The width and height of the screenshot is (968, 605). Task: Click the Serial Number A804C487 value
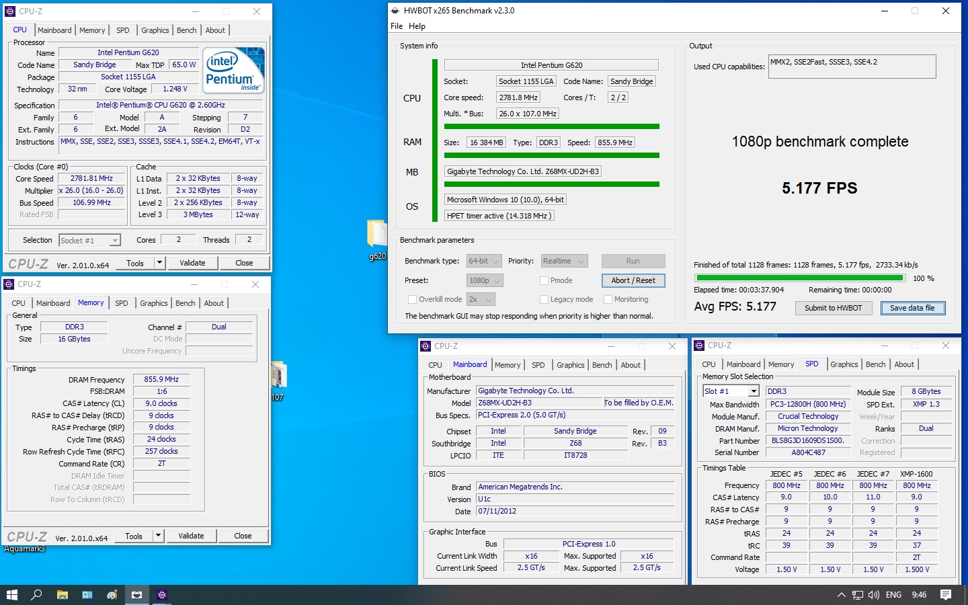(808, 452)
